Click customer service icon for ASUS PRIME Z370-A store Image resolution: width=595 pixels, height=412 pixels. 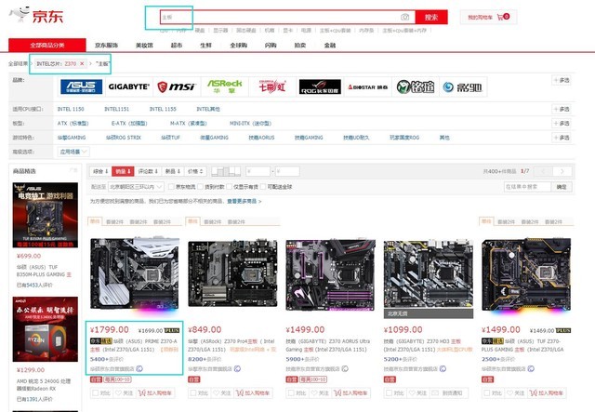[x=139, y=368]
